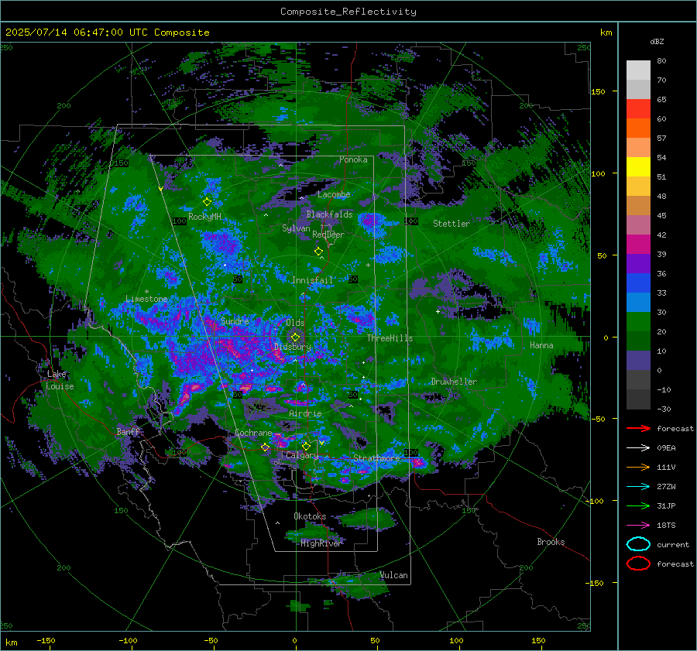The width and height of the screenshot is (697, 651).
Task: Click the Composite_Reflectivity title text
Action: click(x=348, y=12)
